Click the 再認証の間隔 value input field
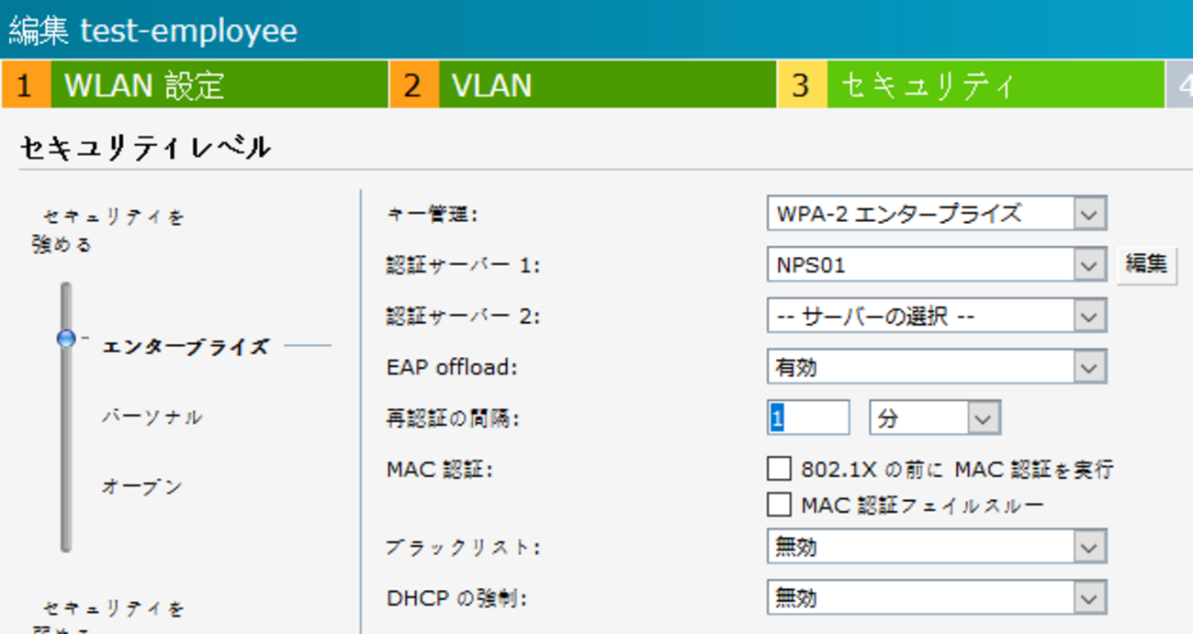 (x=808, y=418)
